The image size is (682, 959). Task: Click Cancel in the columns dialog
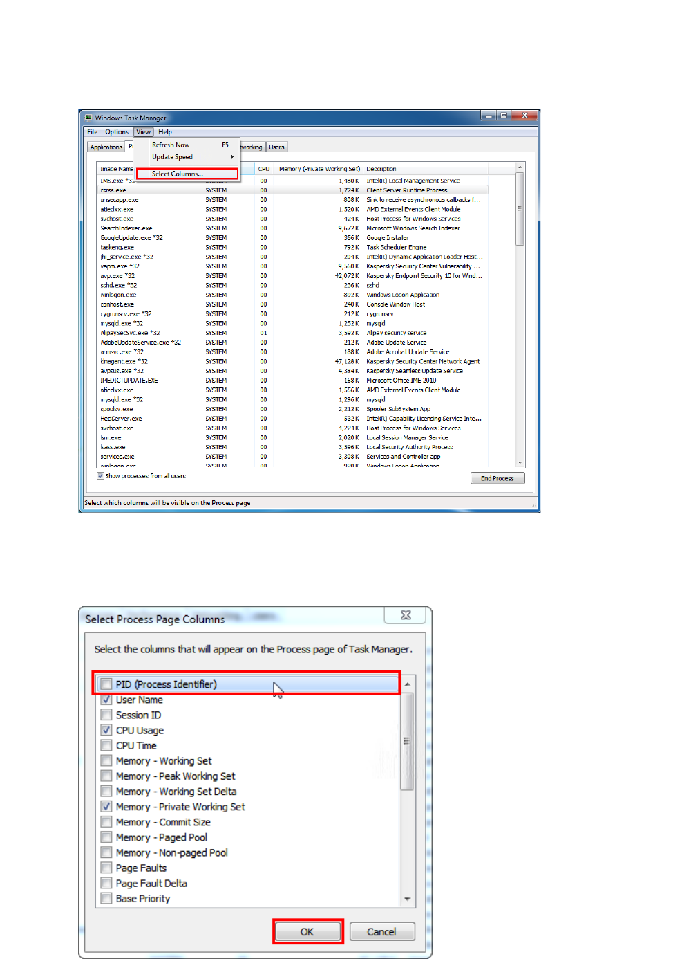[382, 932]
